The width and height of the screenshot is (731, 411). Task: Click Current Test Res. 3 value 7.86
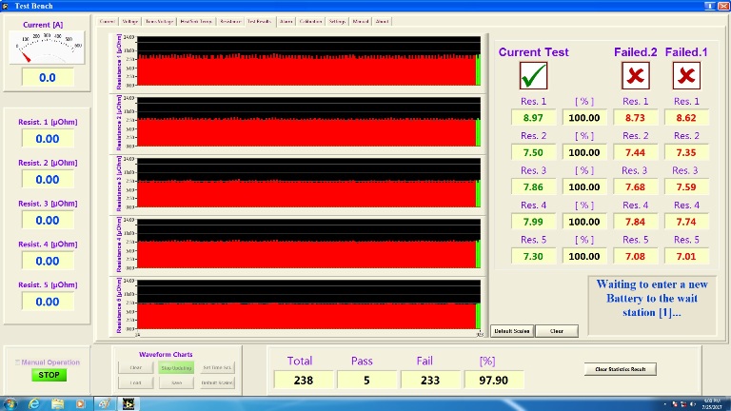[x=533, y=186]
